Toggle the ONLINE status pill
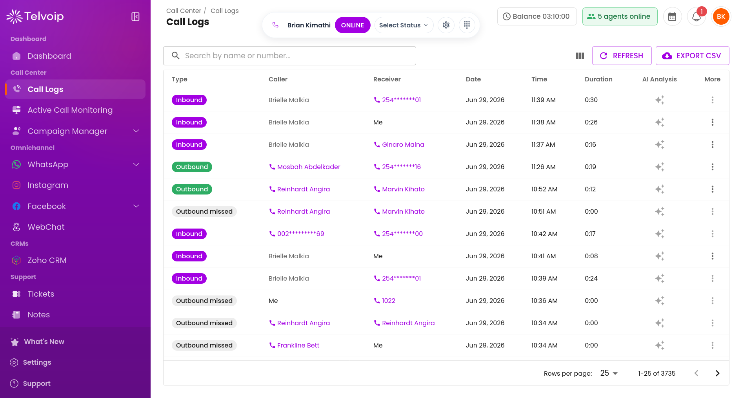Screen dimensions: 742x398 (x=352, y=25)
